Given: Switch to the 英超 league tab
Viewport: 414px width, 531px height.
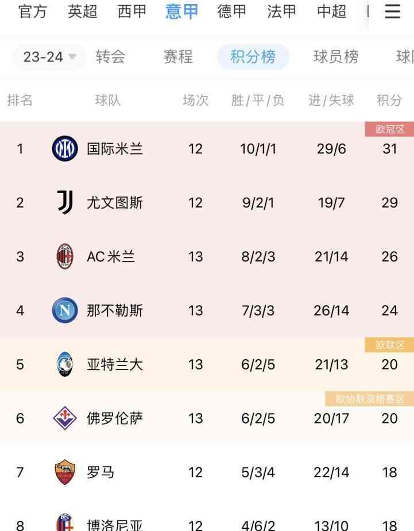Looking at the screenshot, I should click(x=82, y=11).
